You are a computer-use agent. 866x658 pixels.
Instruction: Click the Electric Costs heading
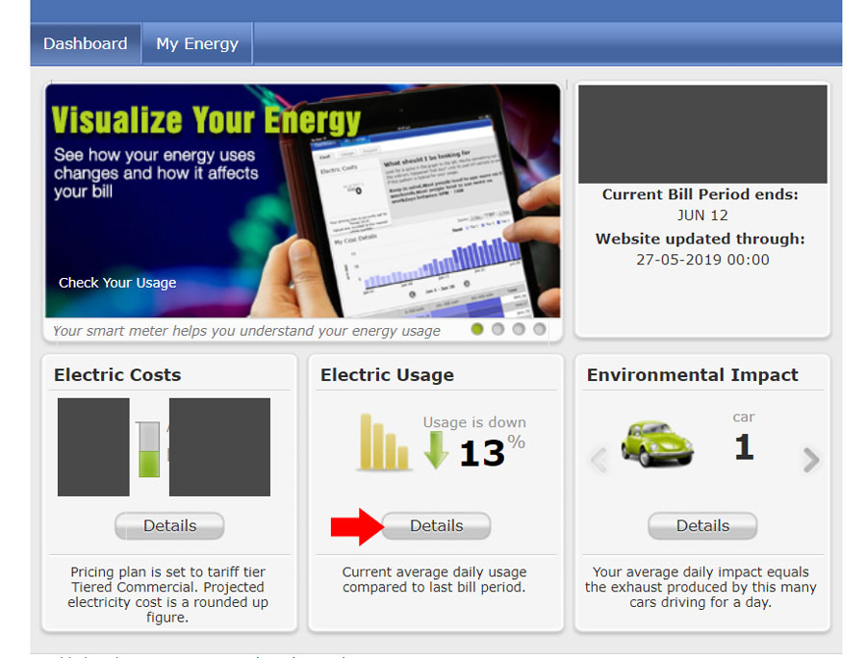point(117,375)
